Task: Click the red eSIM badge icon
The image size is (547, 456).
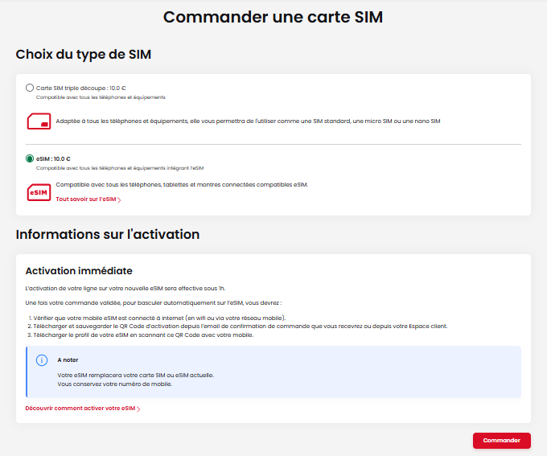Action: click(38, 192)
